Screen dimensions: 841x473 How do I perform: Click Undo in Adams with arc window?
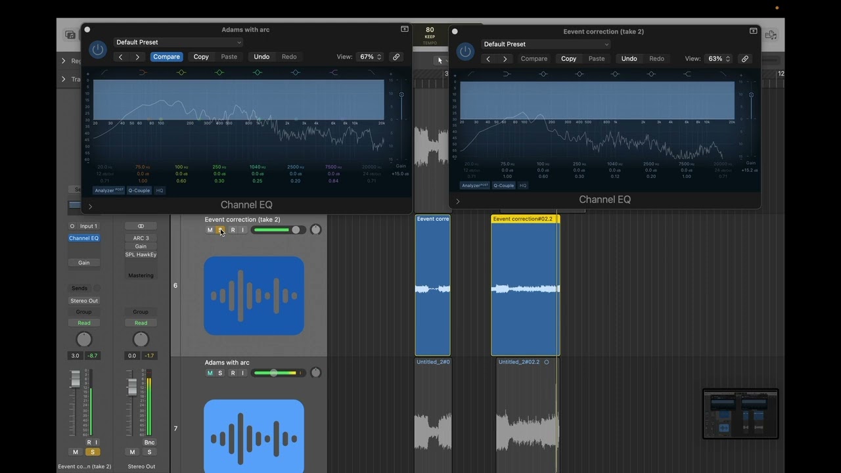click(261, 56)
